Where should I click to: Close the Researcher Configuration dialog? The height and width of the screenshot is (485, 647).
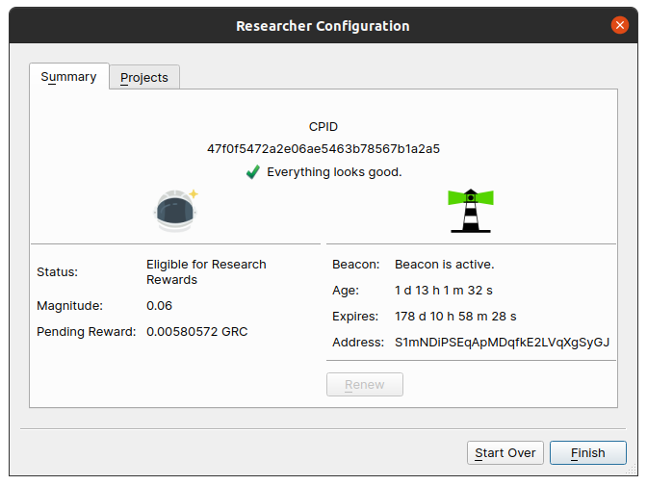620,25
